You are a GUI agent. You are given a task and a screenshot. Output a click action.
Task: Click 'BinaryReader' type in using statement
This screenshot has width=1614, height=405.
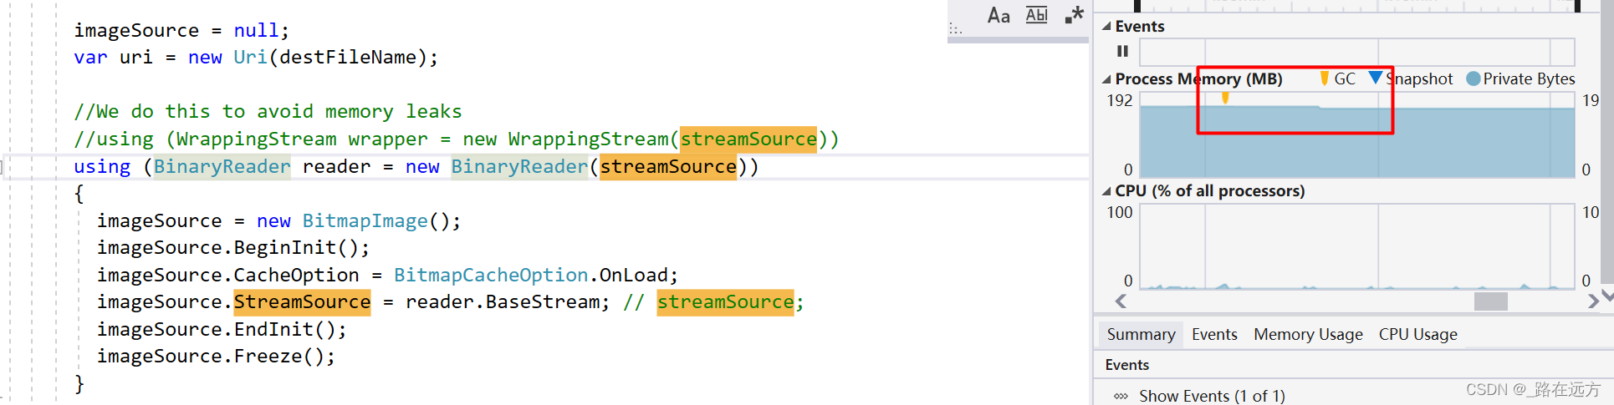pyautogui.click(x=222, y=167)
